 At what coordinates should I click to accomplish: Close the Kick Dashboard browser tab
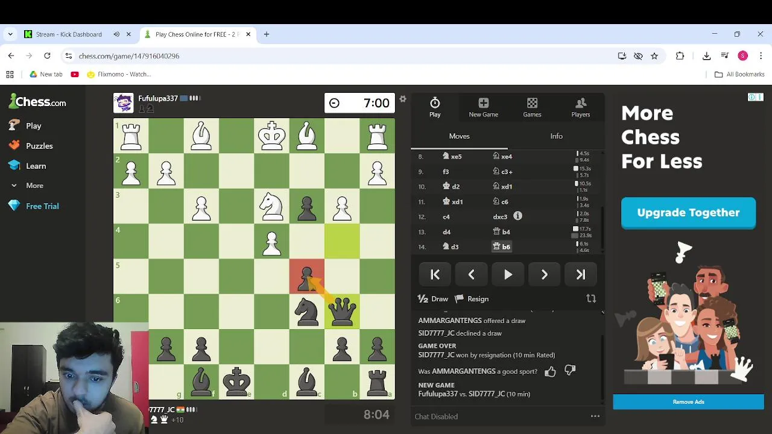coord(128,34)
